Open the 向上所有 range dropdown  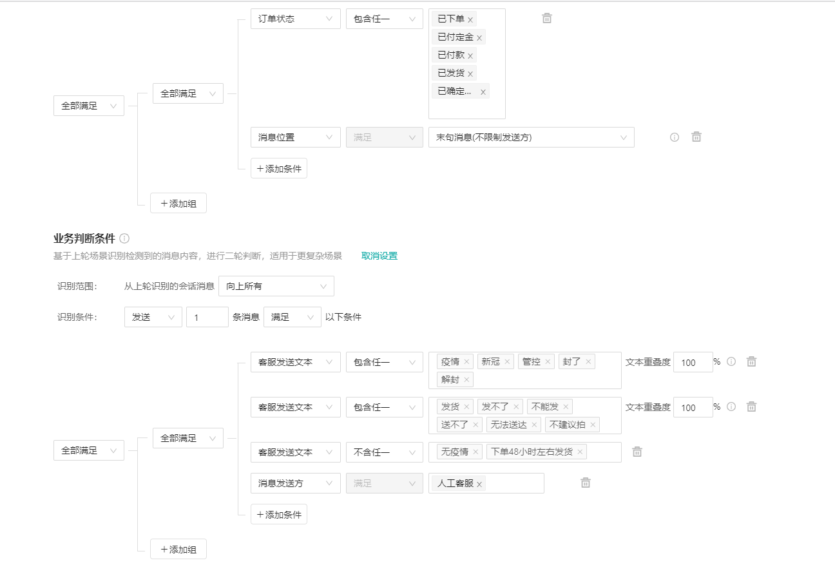coord(276,286)
